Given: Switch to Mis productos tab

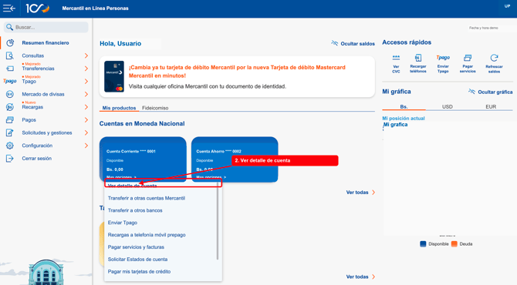Looking at the screenshot, I should pyautogui.click(x=119, y=108).
